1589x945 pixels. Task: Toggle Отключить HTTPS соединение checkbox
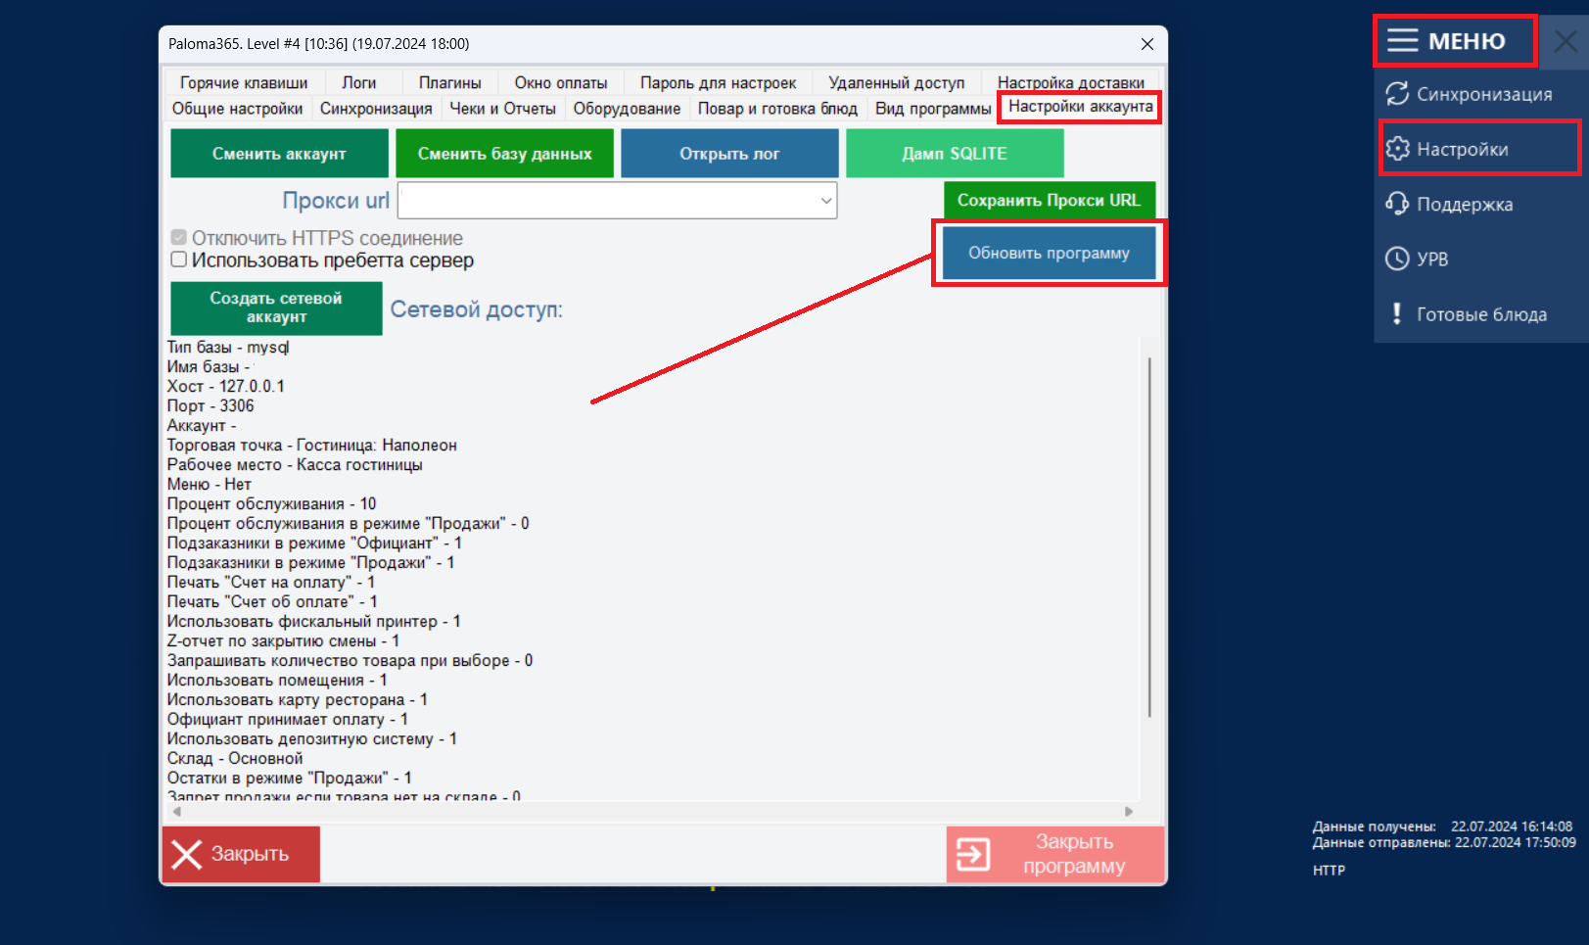(179, 238)
